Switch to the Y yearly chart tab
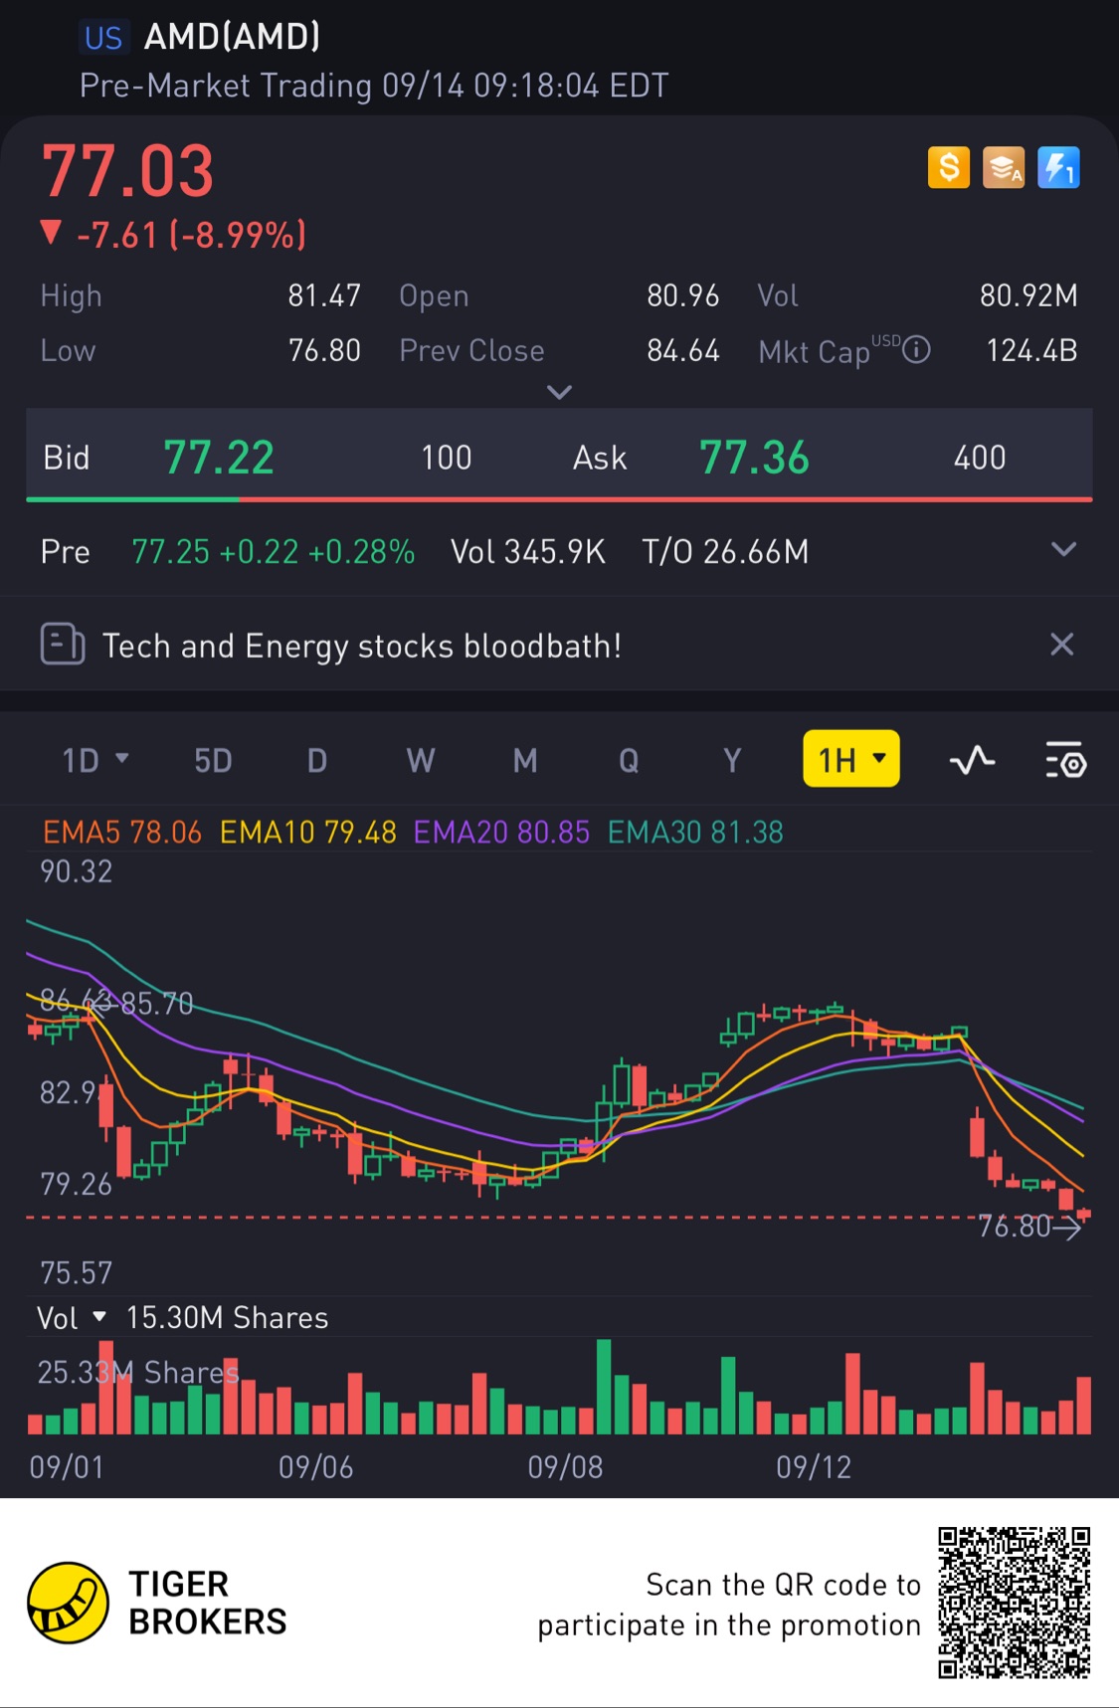 click(x=732, y=761)
